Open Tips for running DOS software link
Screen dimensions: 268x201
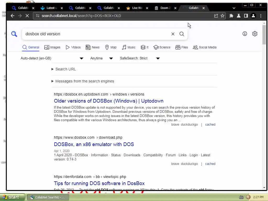[99, 183]
